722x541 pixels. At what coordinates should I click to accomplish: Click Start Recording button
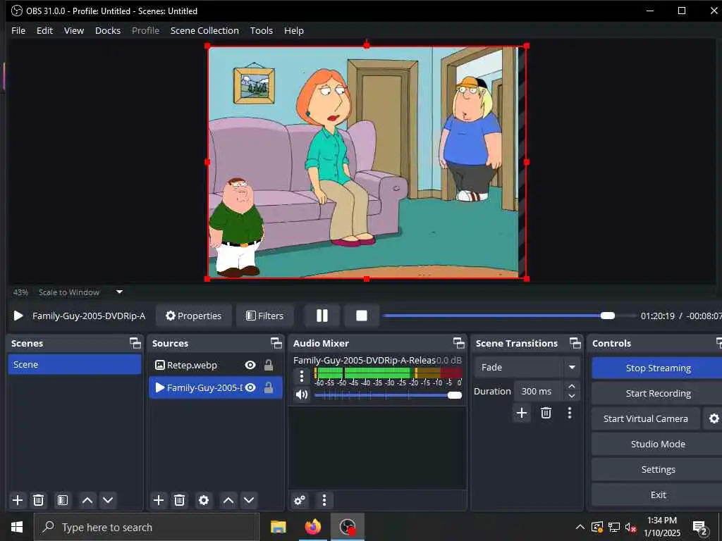(658, 393)
